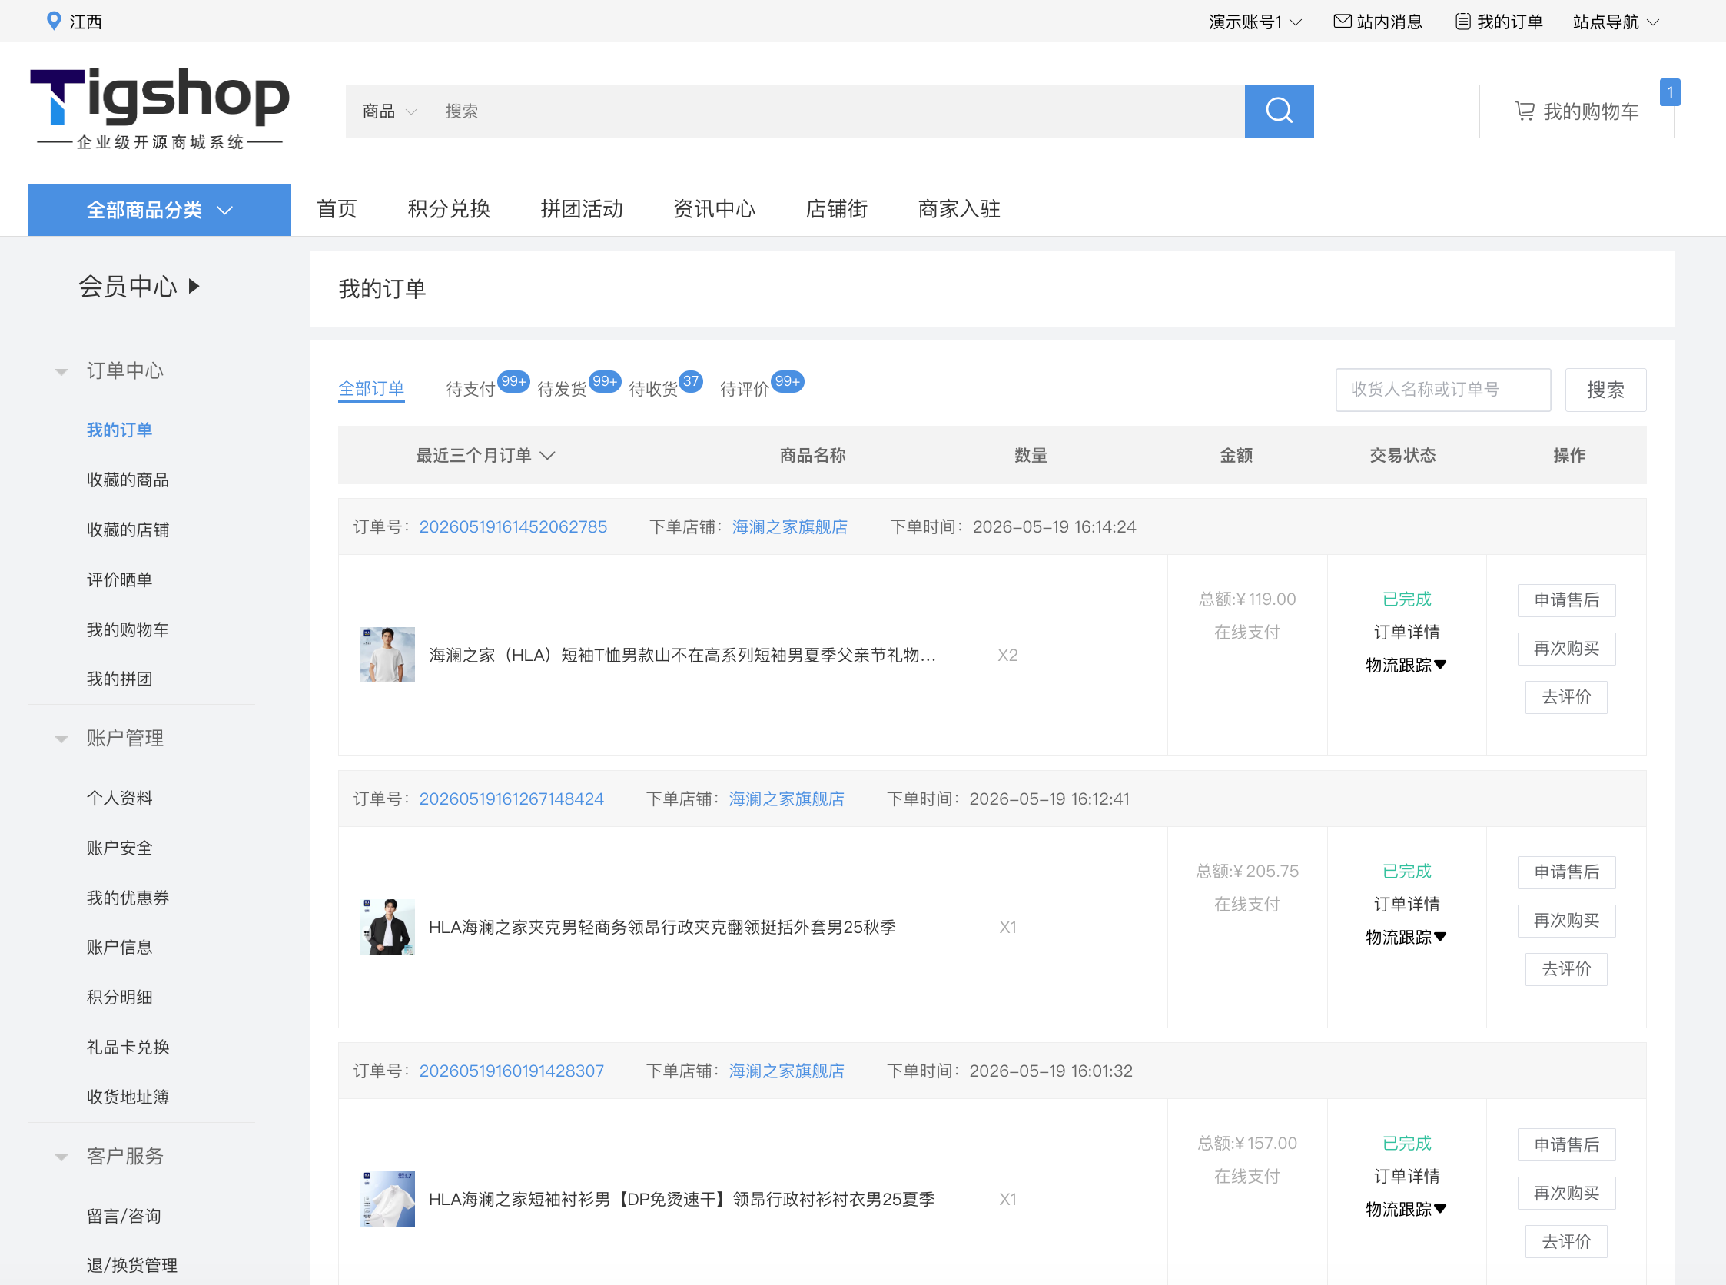Open the 拼团活动 nav item

point(582,209)
